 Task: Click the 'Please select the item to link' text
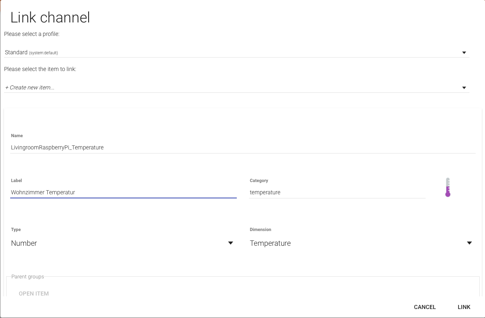pos(40,69)
